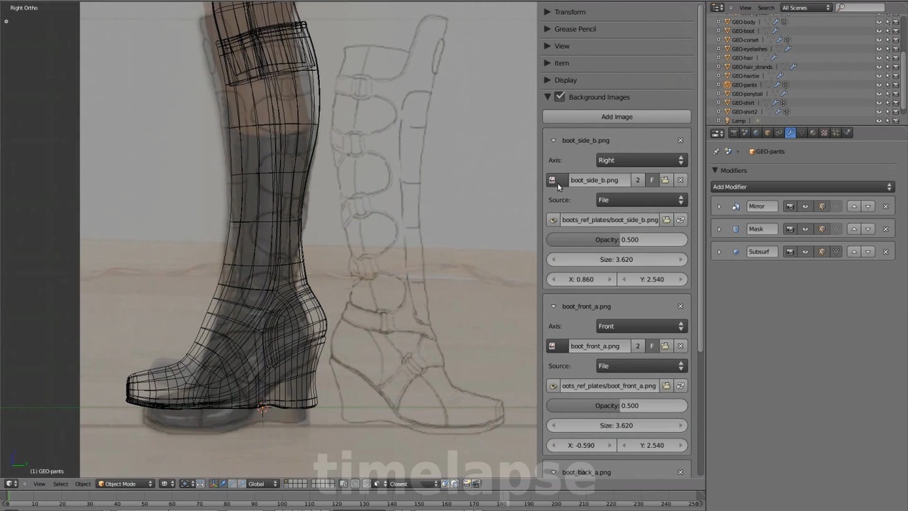Click the Rotate manipulator icon
Image resolution: width=908 pixels, height=511 pixels.
(x=231, y=483)
